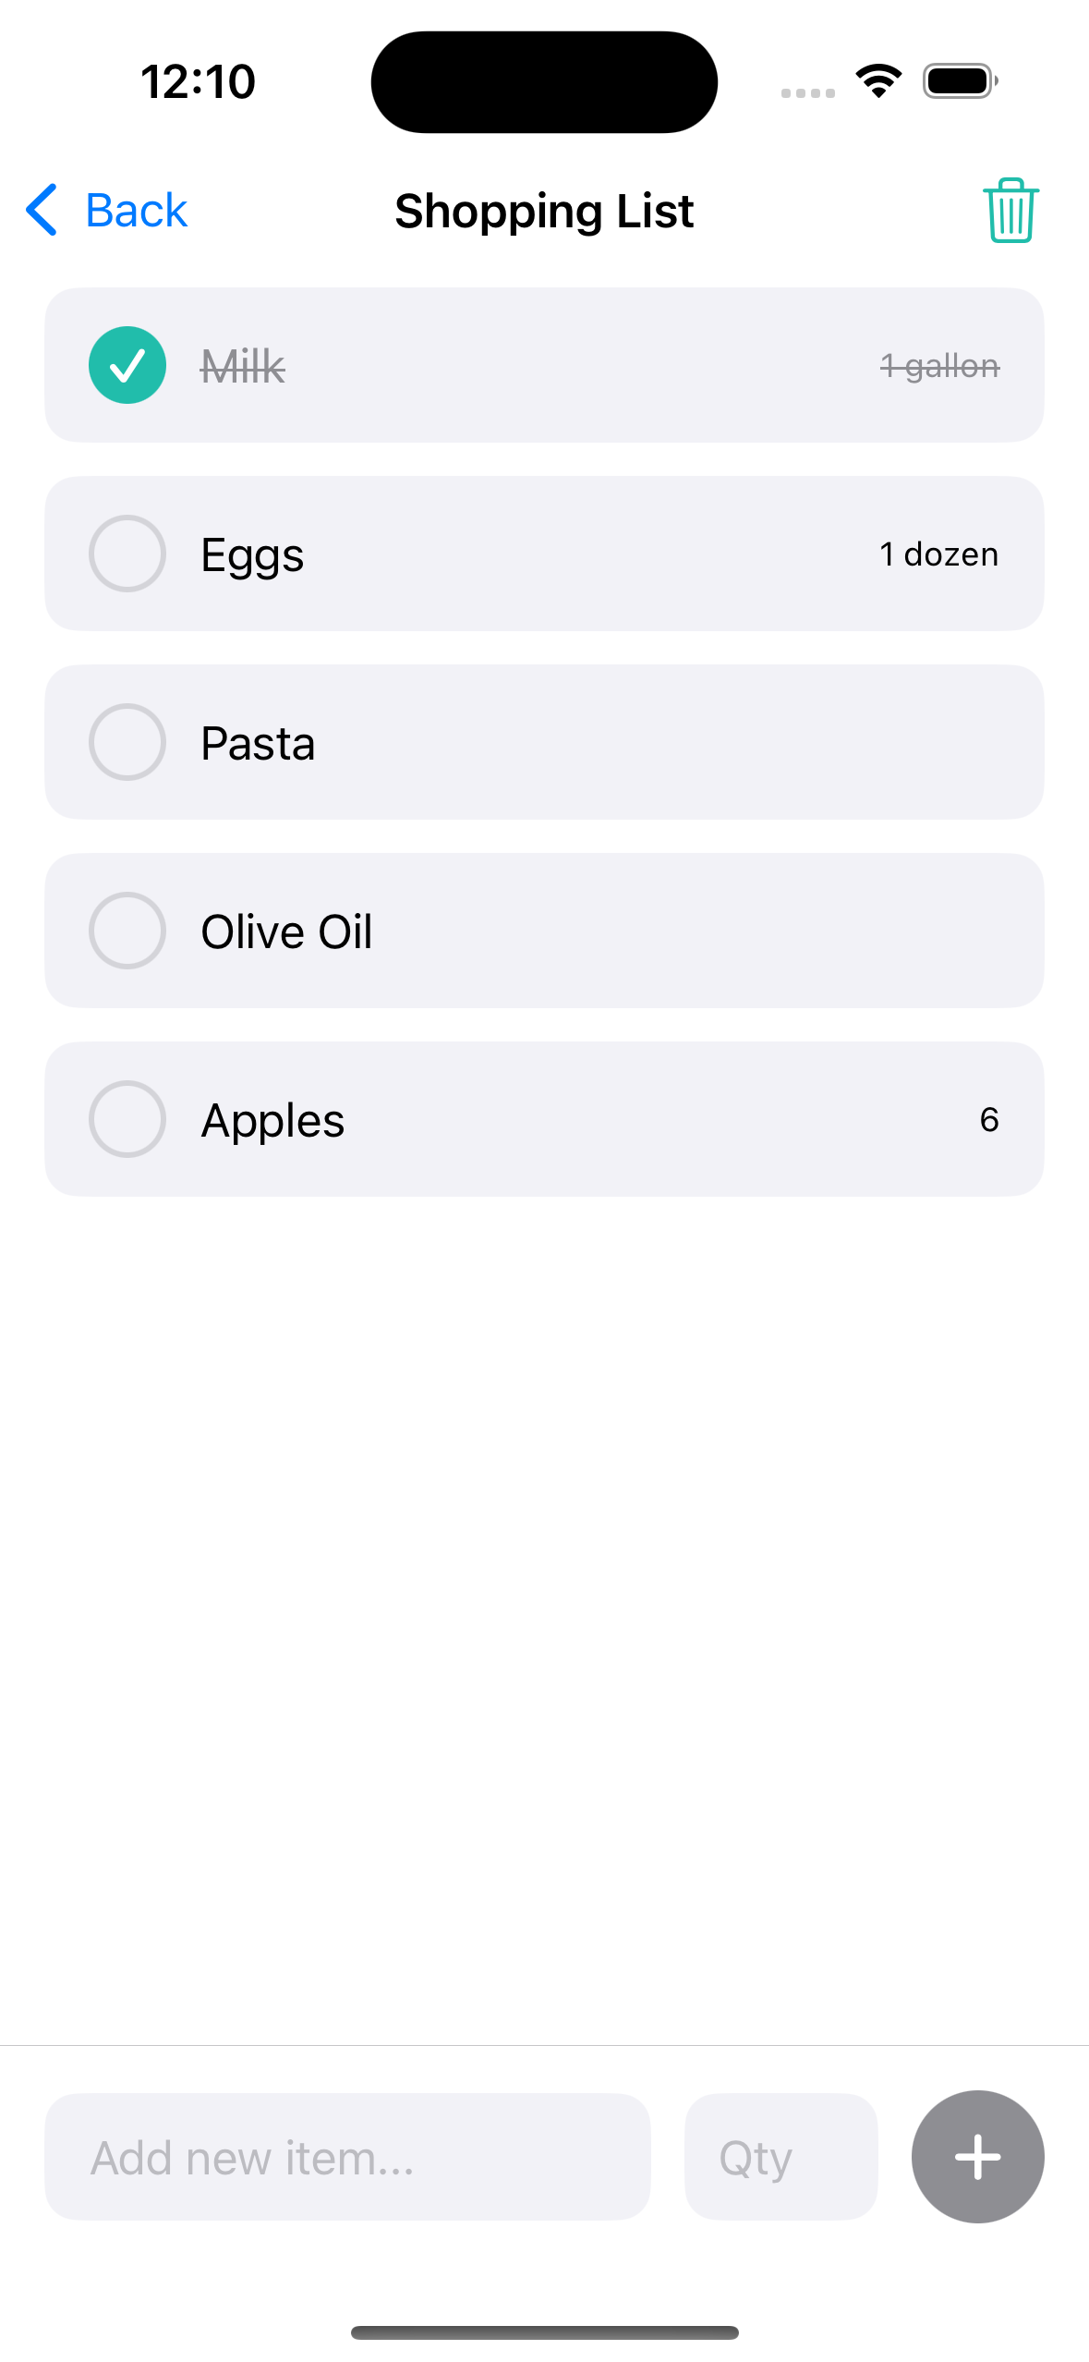Check the Olive Oil circle
Screen dimensions: 1089x2362
[127, 931]
